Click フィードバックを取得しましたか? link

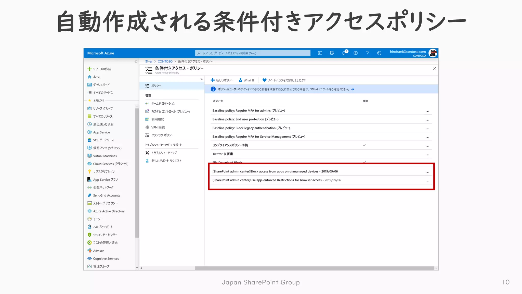click(x=284, y=80)
